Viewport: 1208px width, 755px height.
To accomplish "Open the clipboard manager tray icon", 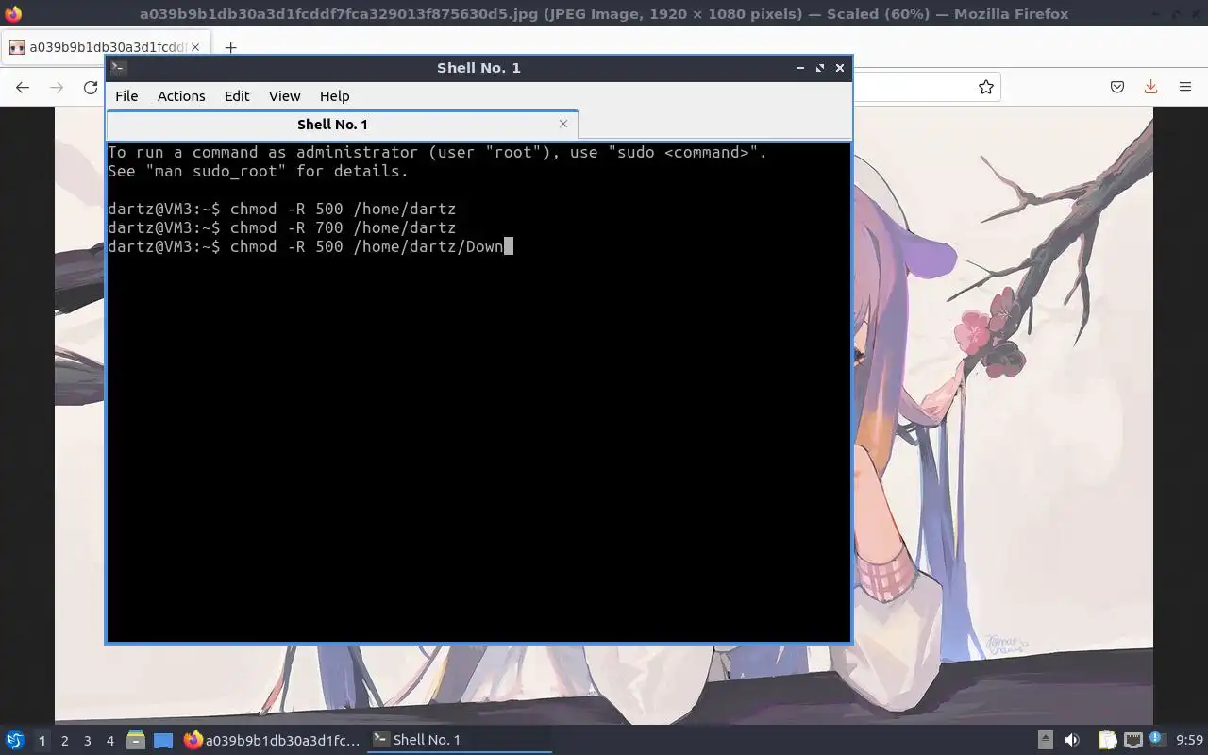I will pos(1107,740).
